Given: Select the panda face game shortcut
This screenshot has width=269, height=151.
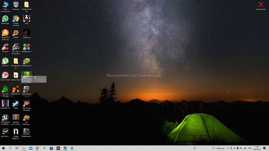Looking at the screenshot, I should (x=26, y=20).
